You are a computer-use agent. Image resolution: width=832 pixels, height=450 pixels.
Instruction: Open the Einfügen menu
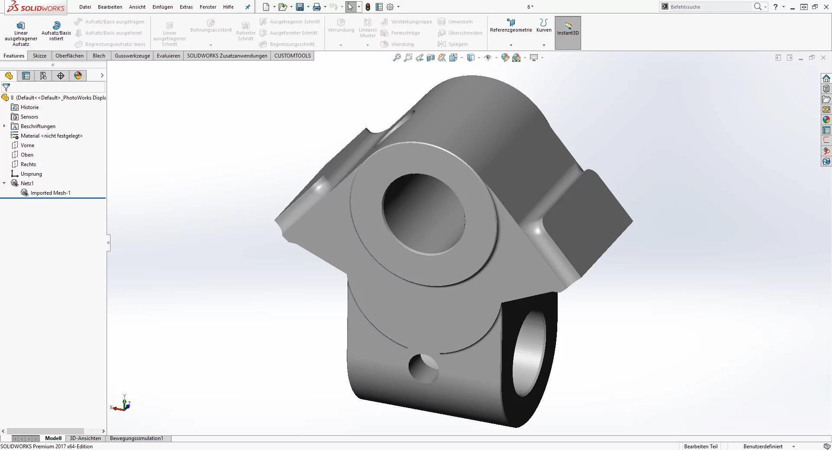pos(162,7)
